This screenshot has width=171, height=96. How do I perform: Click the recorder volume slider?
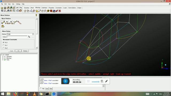[95, 82]
